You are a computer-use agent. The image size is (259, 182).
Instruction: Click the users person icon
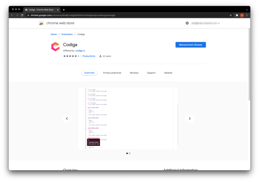100,56
